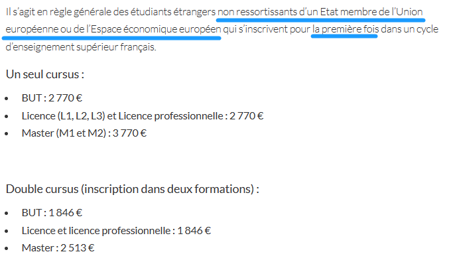Click 'Licence et licence professionnelle : 1 846 €'
The height and width of the screenshot is (260, 449).
[116, 231]
